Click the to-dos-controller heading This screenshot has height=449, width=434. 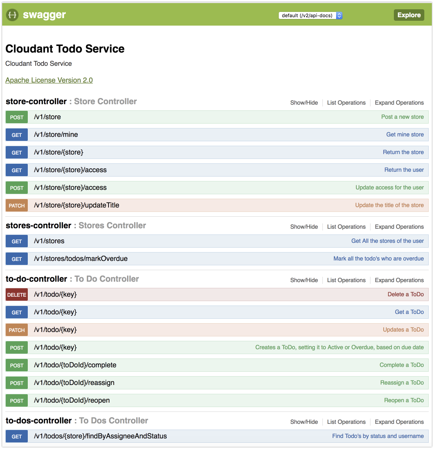tap(39, 421)
